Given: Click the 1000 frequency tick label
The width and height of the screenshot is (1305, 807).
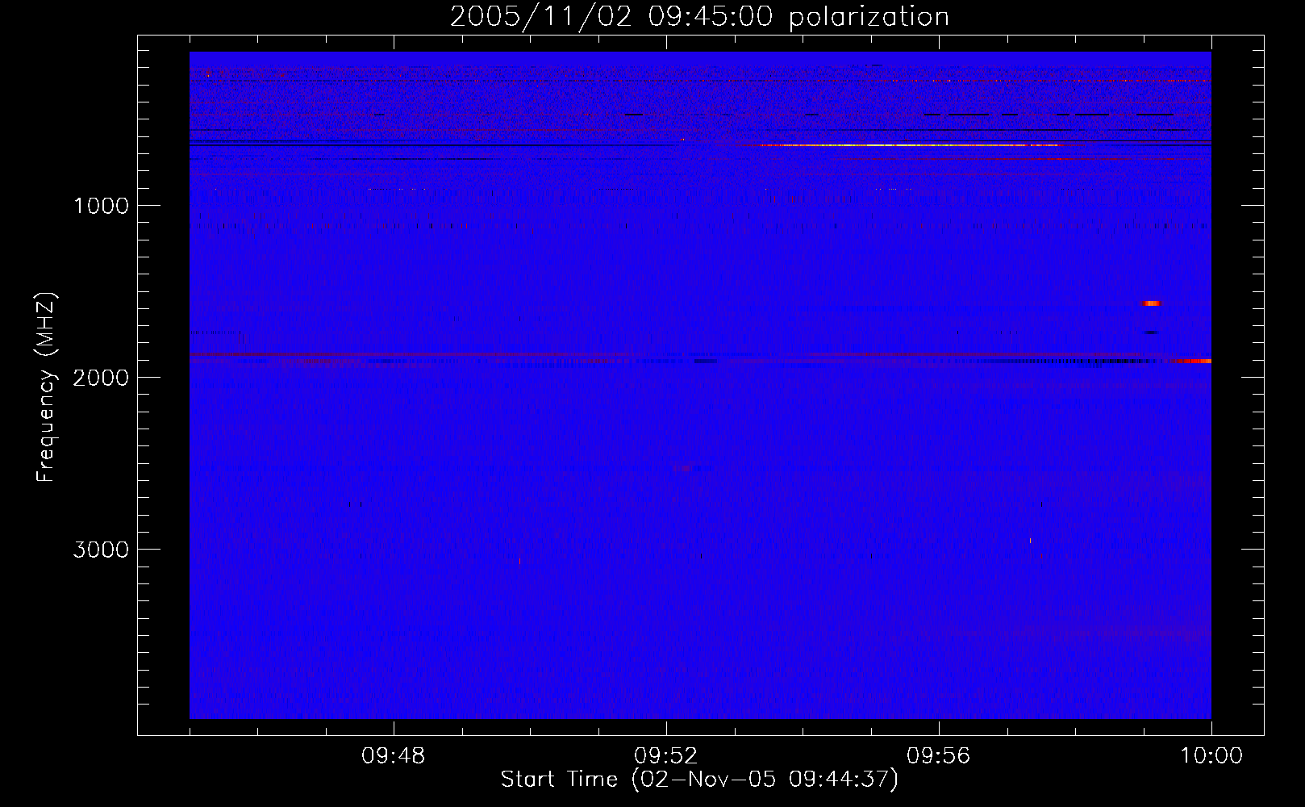Looking at the screenshot, I should click(x=101, y=206).
